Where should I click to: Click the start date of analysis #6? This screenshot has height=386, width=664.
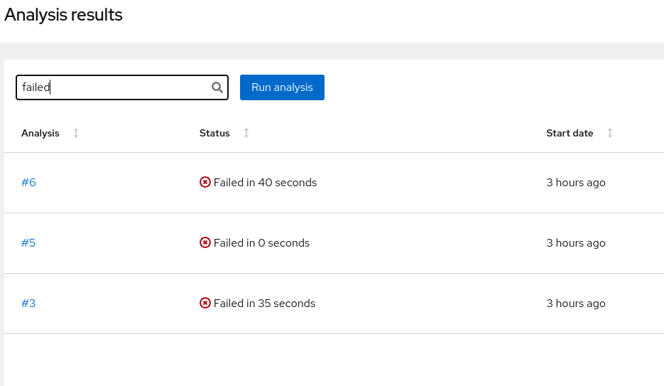click(x=576, y=183)
